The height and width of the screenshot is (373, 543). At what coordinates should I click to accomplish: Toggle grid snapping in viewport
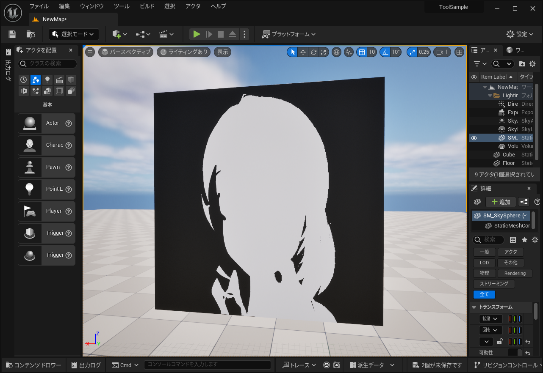(x=362, y=52)
